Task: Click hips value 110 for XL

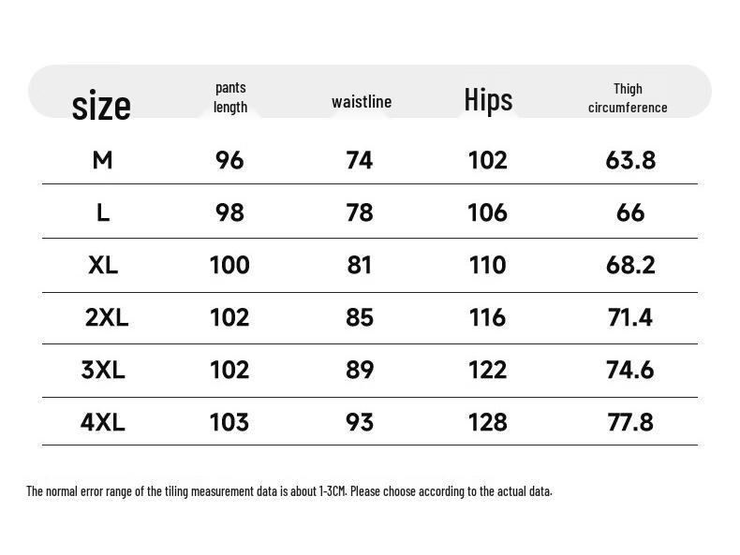Action: tap(487, 265)
